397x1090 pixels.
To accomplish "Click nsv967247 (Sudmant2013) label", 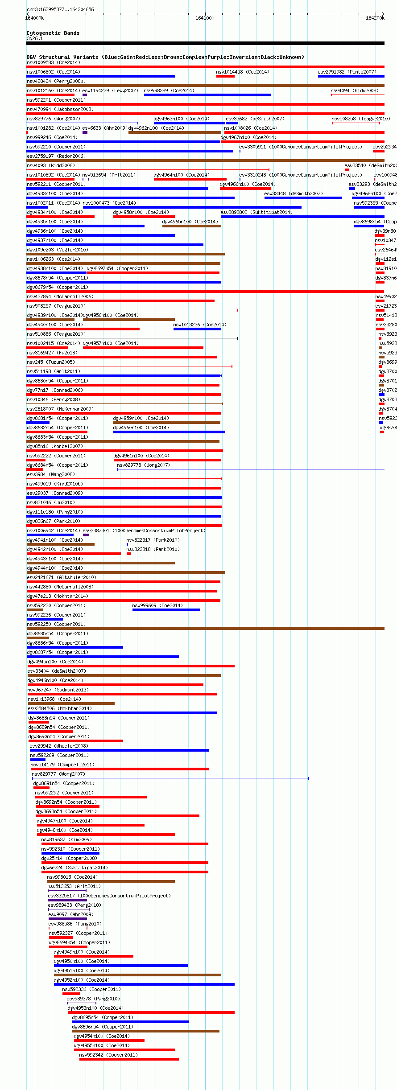I will [58, 690].
